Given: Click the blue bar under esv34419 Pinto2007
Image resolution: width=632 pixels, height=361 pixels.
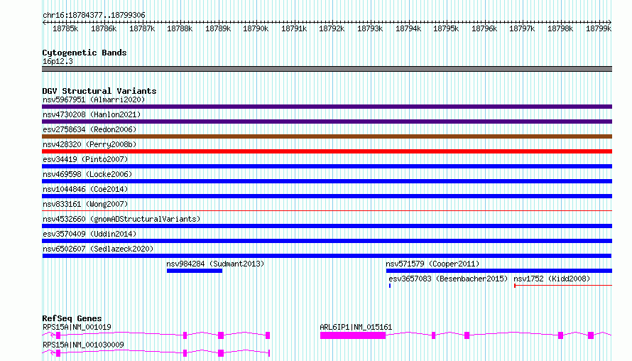Looking at the screenshot, I should coord(327,166).
